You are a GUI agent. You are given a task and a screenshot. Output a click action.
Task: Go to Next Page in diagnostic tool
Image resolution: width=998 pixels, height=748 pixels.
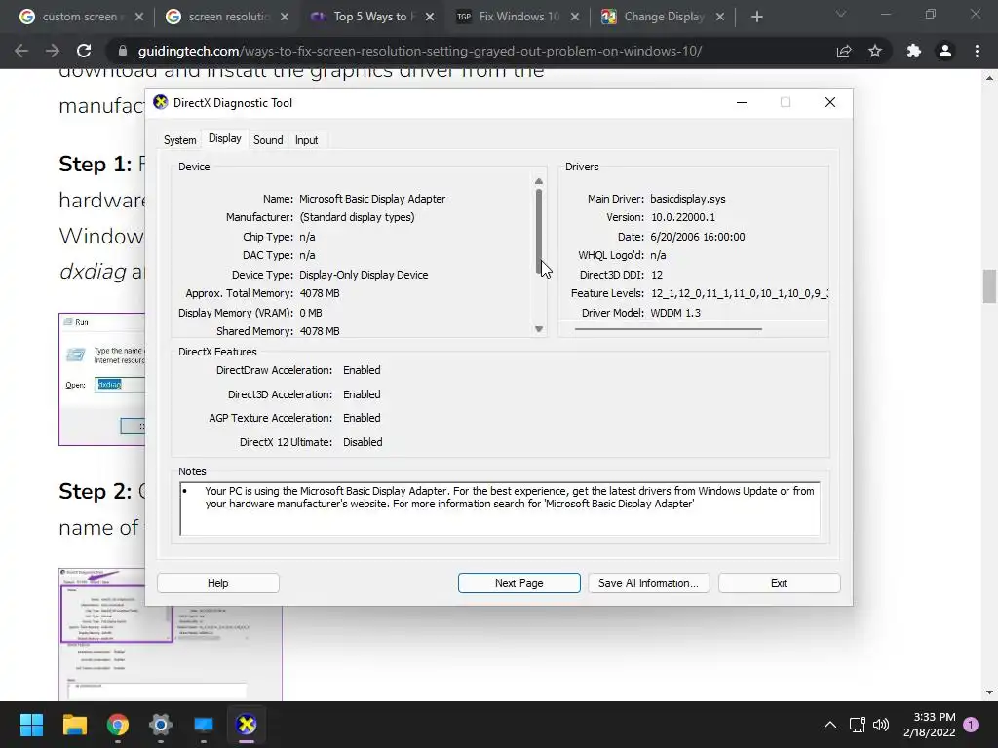[x=518, y=583]
